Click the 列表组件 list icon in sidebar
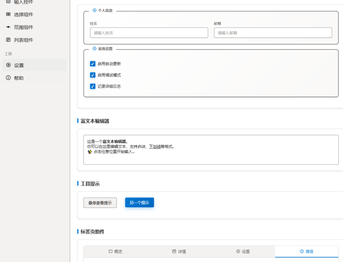The width and height of the screenshot is (343, 262). 8,40
